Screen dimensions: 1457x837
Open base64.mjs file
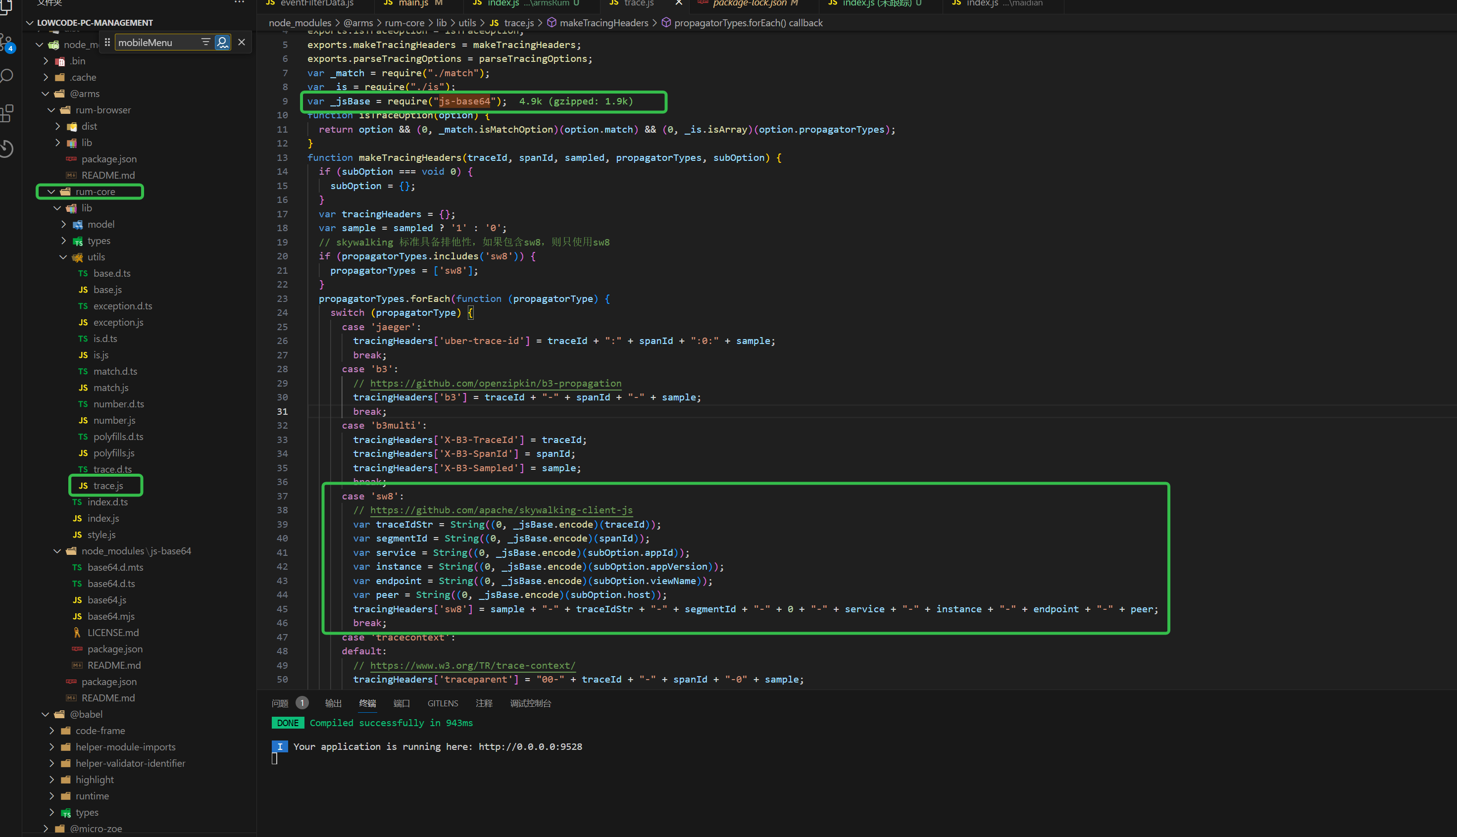110,616
